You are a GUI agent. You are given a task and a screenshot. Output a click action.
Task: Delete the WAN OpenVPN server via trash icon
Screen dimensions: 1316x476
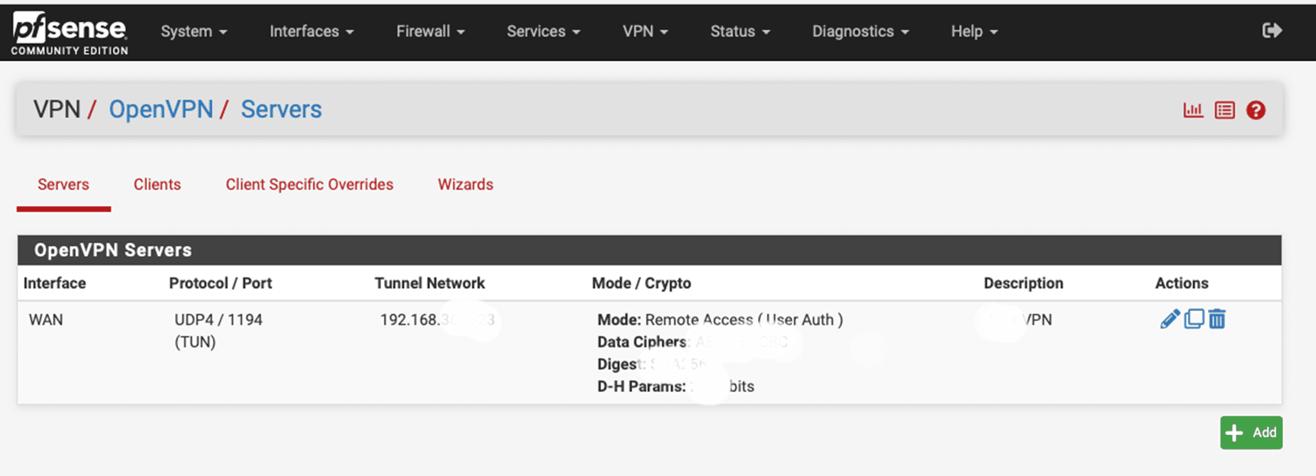[1217, 319]
